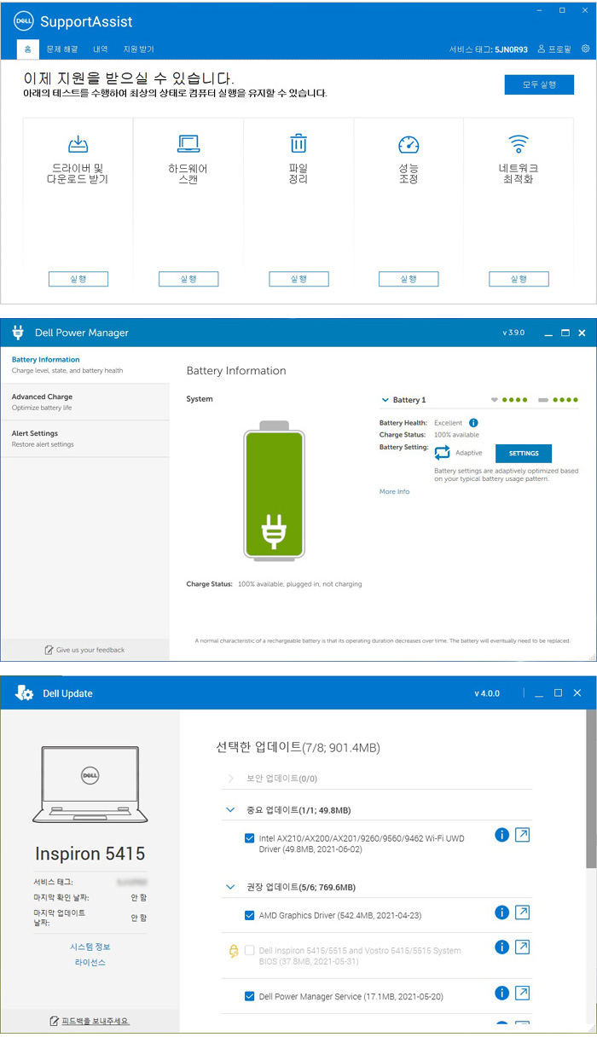The image size is (597, 1037).
Task: Click the 서비스 태그 5JN0R93 text
Action: click(489, 49)
